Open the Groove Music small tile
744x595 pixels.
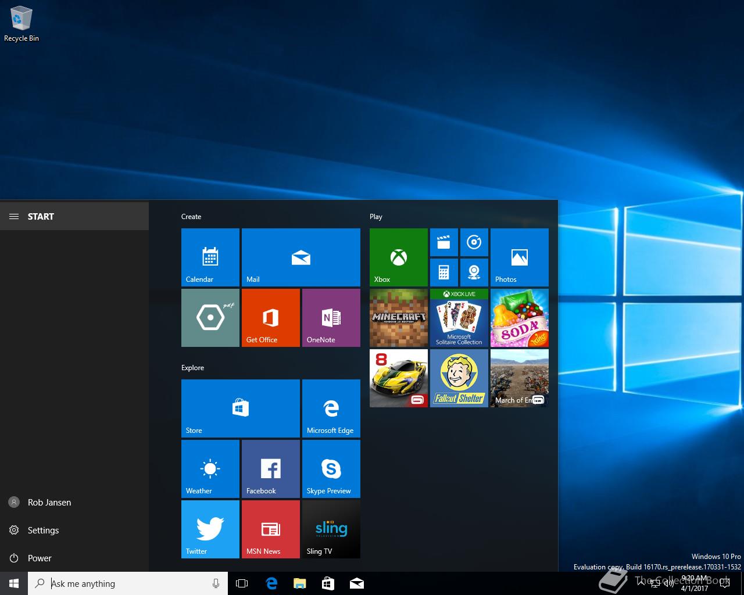[474, 242]
